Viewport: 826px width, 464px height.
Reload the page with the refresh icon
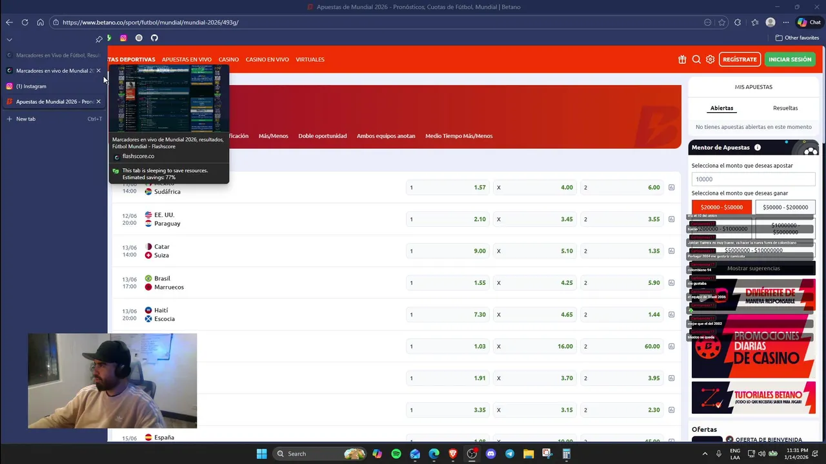(x=25, y=22)
